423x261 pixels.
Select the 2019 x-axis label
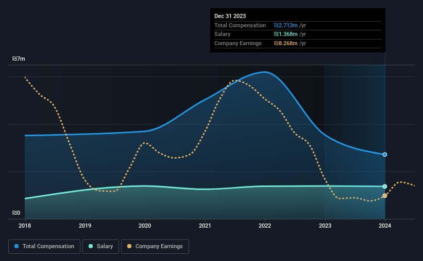click(85, 226)
